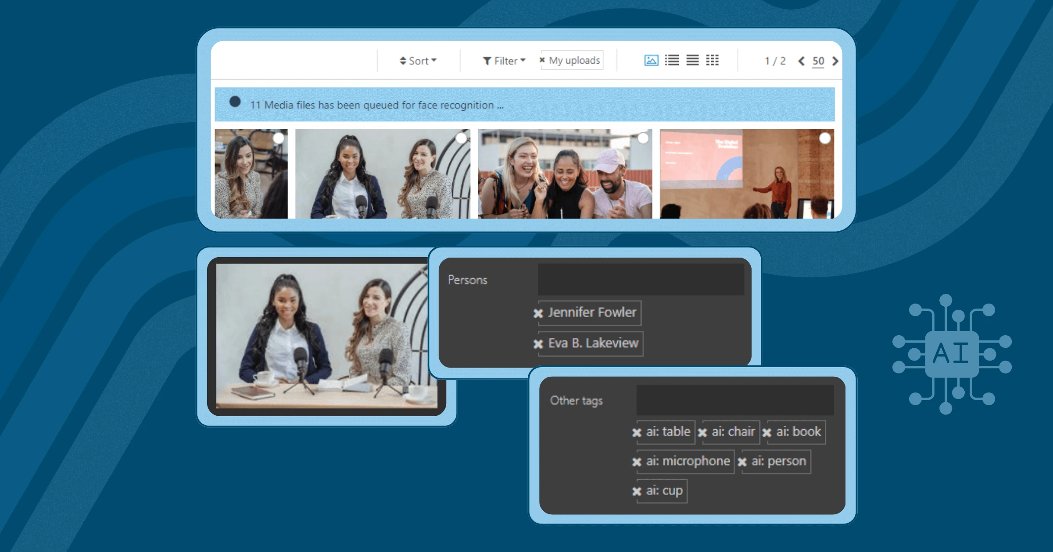Viewport: 1053px width, 552px height.
Task: Select the podcast women photo checkbox
Action: coord(461,138)
